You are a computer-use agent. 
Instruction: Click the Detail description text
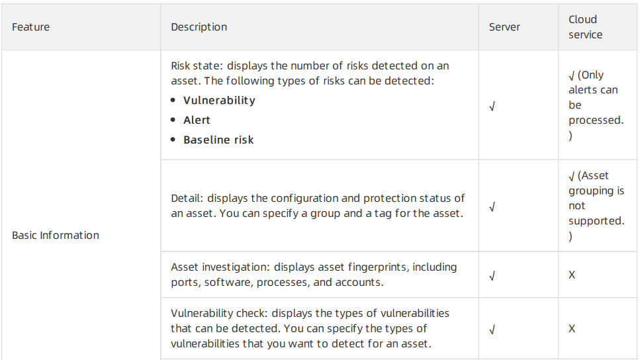pos(318,206)
